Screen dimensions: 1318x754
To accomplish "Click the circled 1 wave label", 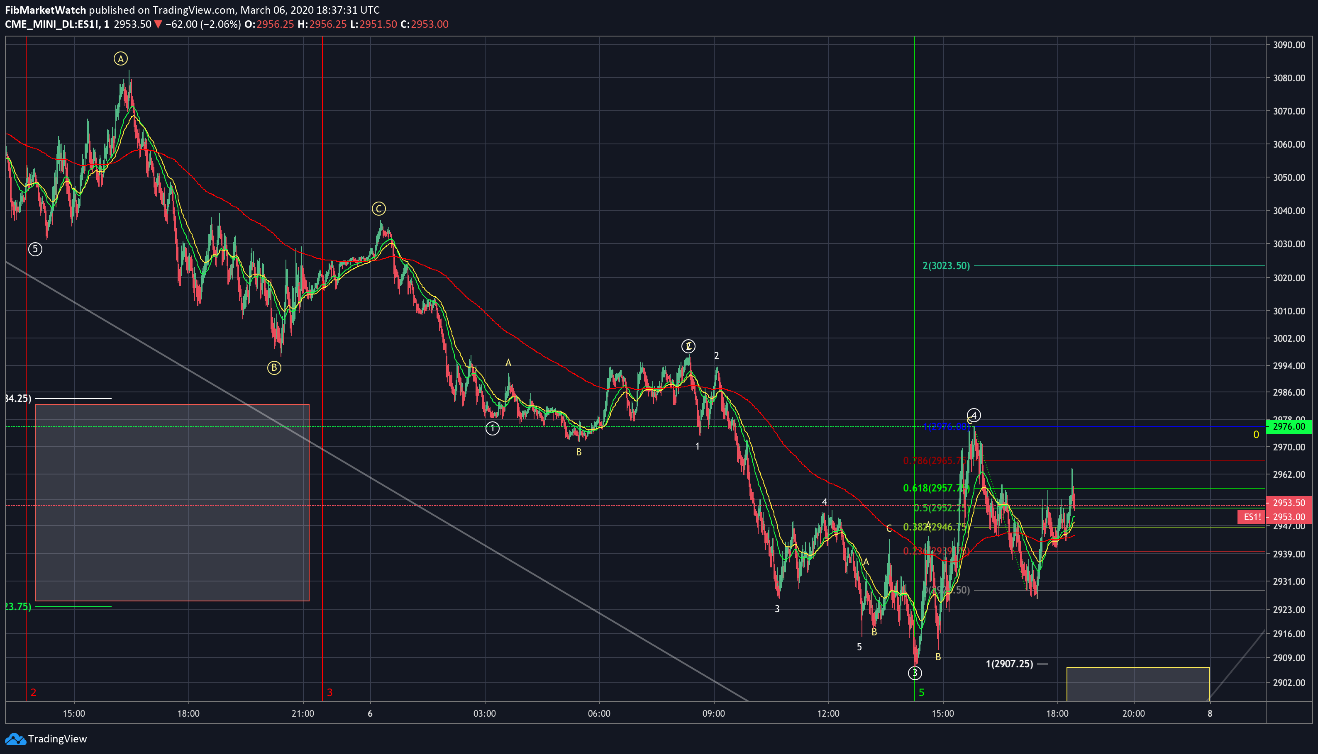I will 492,429.
